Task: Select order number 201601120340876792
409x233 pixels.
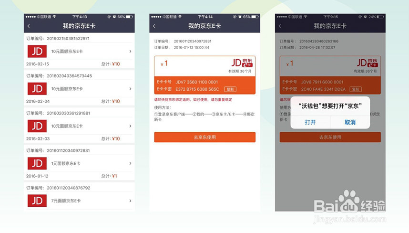Action: [x=69, y=188]
